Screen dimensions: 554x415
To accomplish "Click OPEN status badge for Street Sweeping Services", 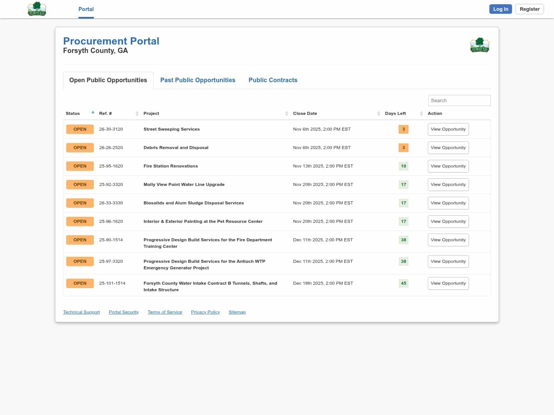I will (x=80, y=129).
